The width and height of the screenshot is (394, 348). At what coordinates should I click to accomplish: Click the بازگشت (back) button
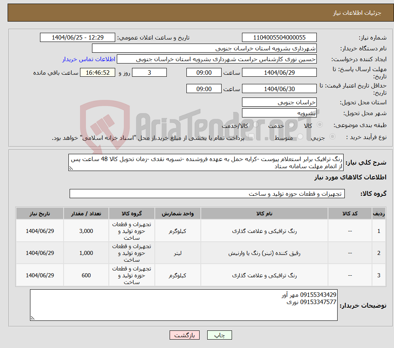(184, 335)
